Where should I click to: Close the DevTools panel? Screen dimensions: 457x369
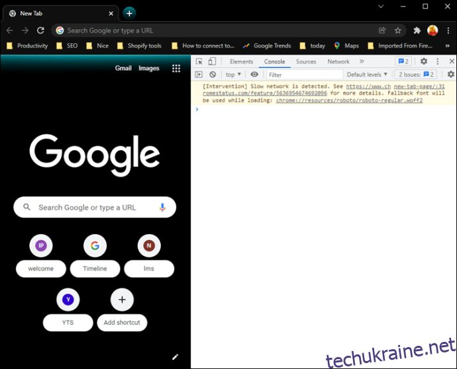point(452,61)
